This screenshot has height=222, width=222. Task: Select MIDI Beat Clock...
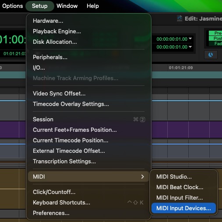click(x=183, y=187)
